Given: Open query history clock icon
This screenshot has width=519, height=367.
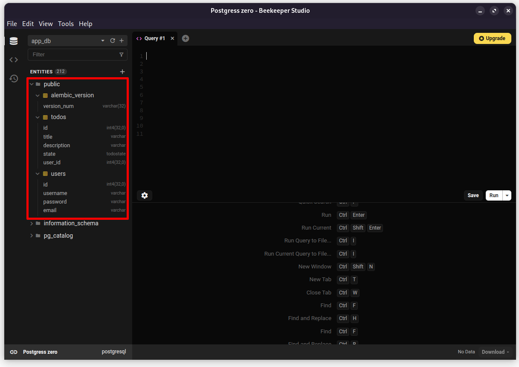Looking at the screenshot, I should coord(14,79).
